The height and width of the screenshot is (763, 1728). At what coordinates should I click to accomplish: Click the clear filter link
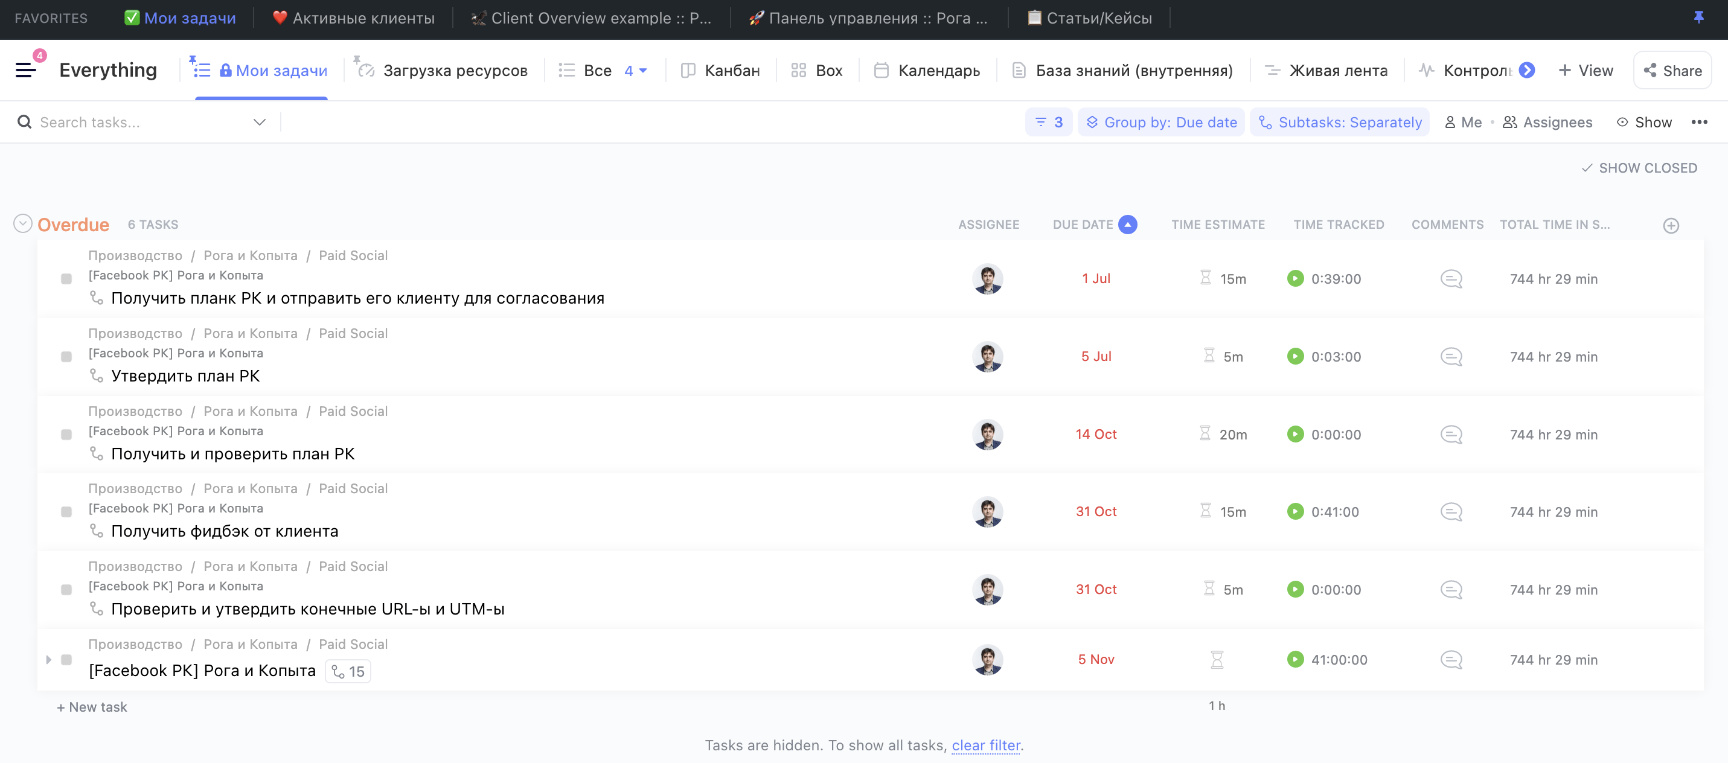(985, 745)
